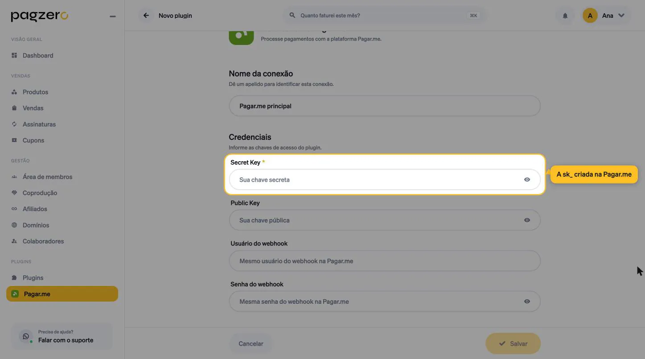Click the Colaboradores icon
Screen dimensions: 645x359
[x=14, y=241]
